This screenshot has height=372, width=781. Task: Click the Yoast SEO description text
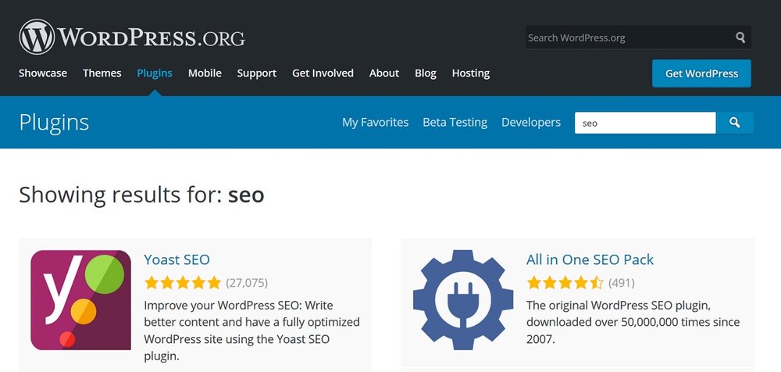(x=251, y=331)
